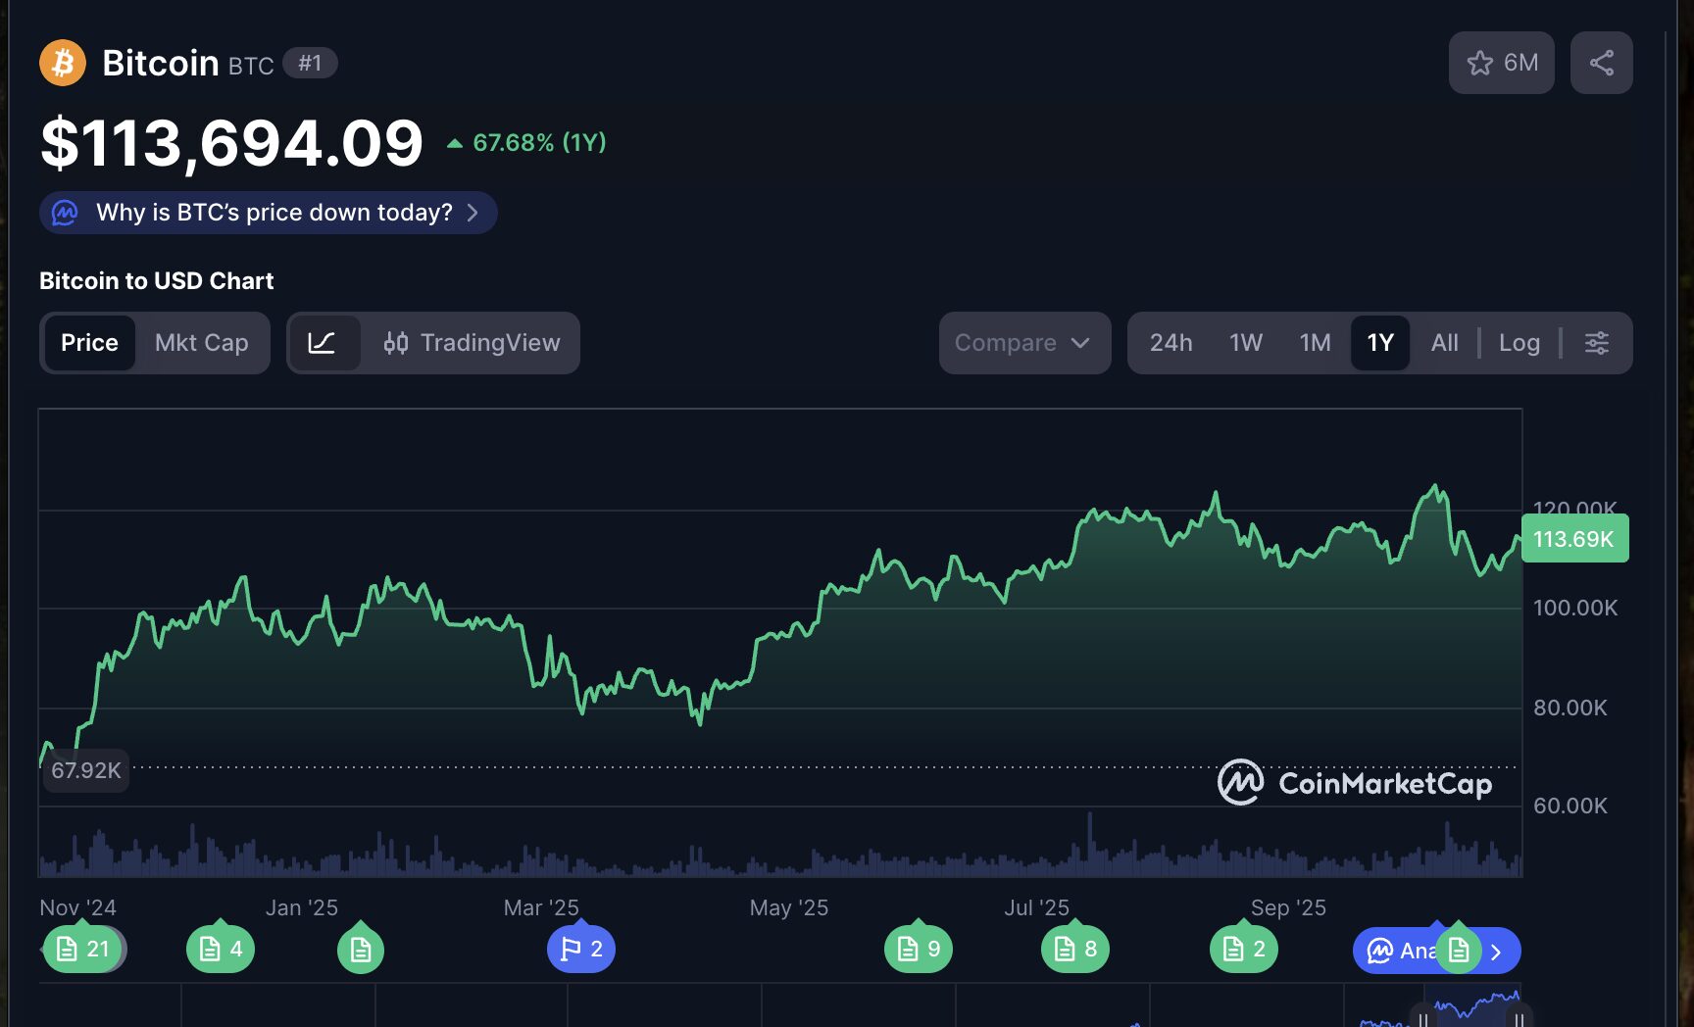
Task: Select the 24h time range
Action: point(1171,343)
